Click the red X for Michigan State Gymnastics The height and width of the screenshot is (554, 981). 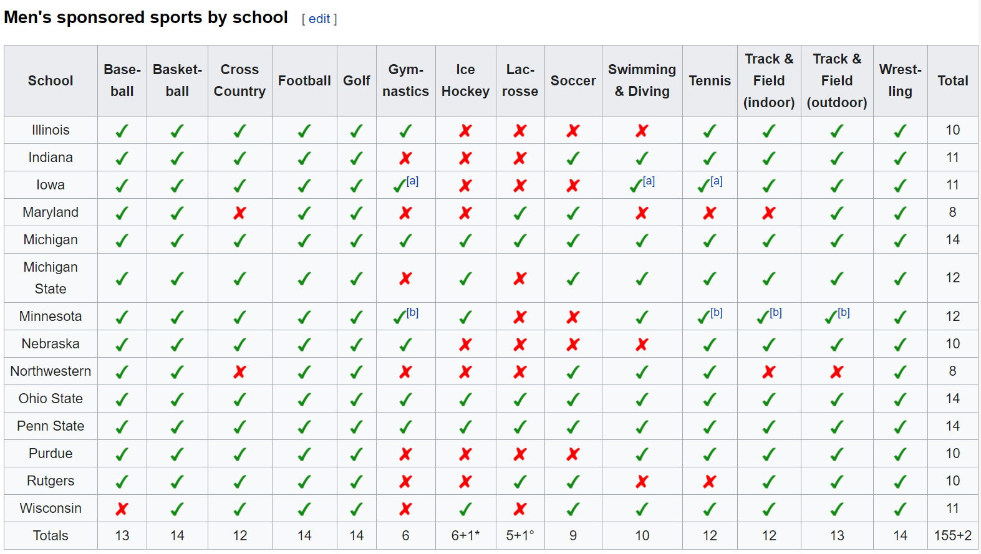tap(405, 279)
